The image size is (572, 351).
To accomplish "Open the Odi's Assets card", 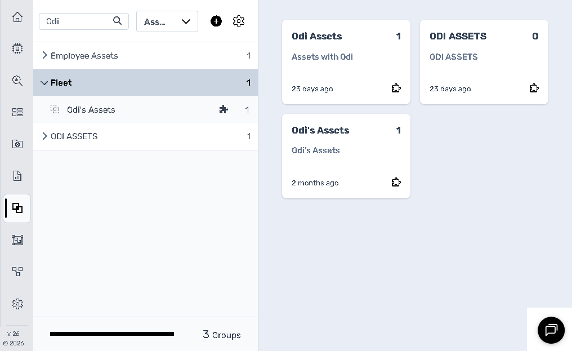I will [346, 156].
